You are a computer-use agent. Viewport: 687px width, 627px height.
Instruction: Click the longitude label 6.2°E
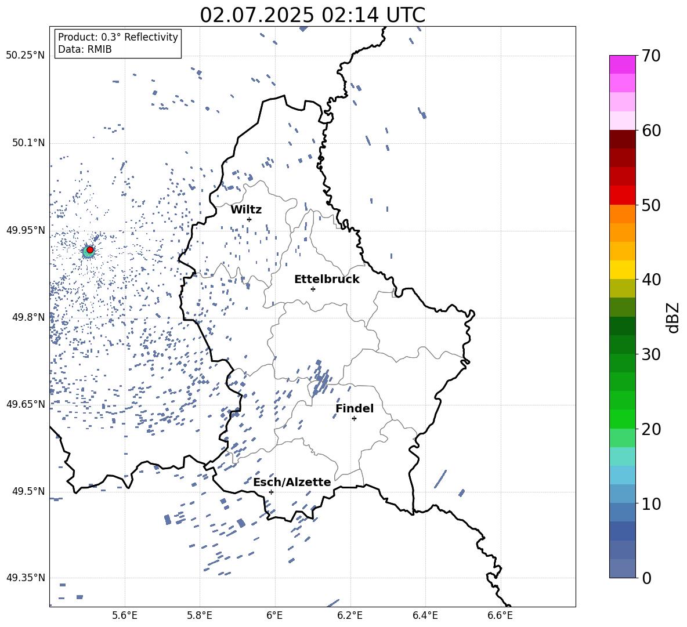click(350, 615)
